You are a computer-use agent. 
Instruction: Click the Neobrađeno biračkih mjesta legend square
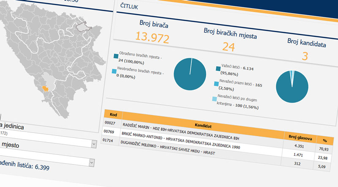pyautogui.click(x=114, y=72)
